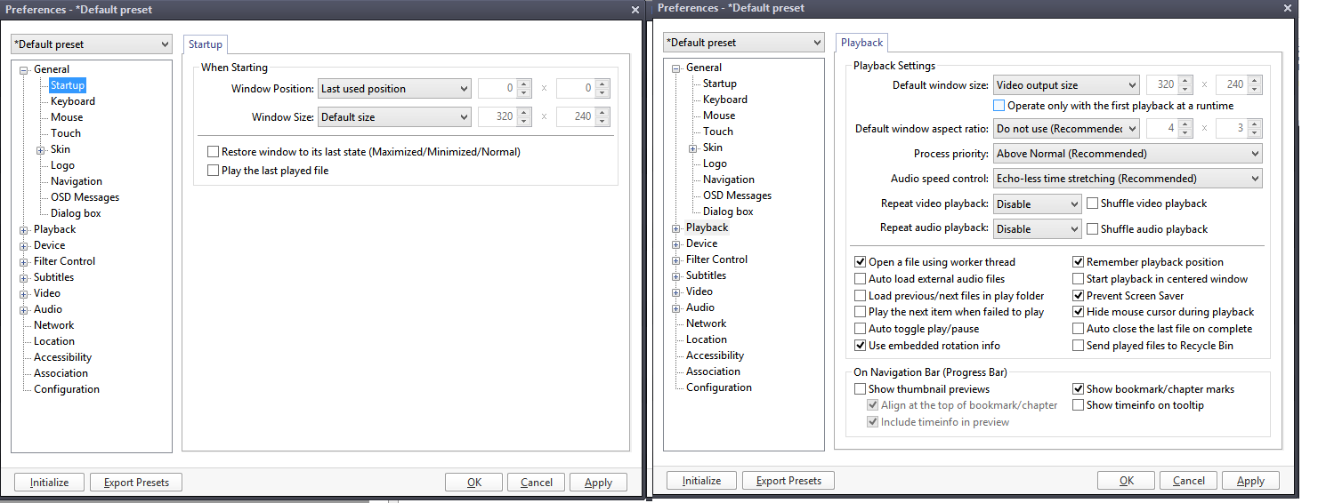
Task: Select Configuration in left window tree
Action: 67,389
